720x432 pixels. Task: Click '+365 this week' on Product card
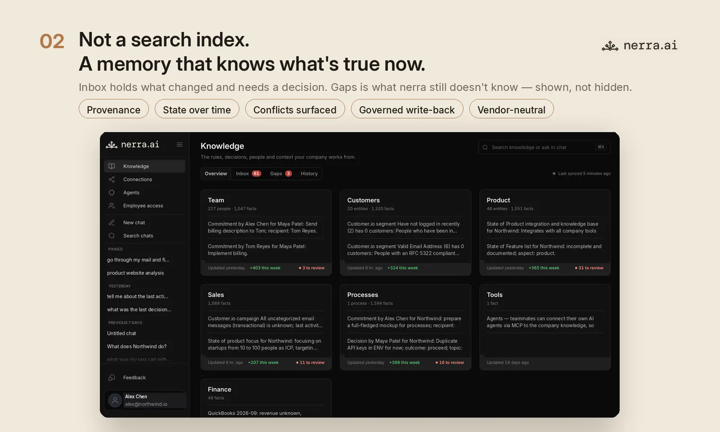pos(544,268)
